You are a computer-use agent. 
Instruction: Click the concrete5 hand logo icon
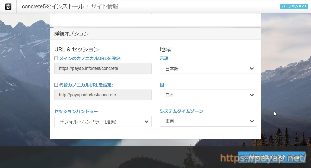point(8,6)
